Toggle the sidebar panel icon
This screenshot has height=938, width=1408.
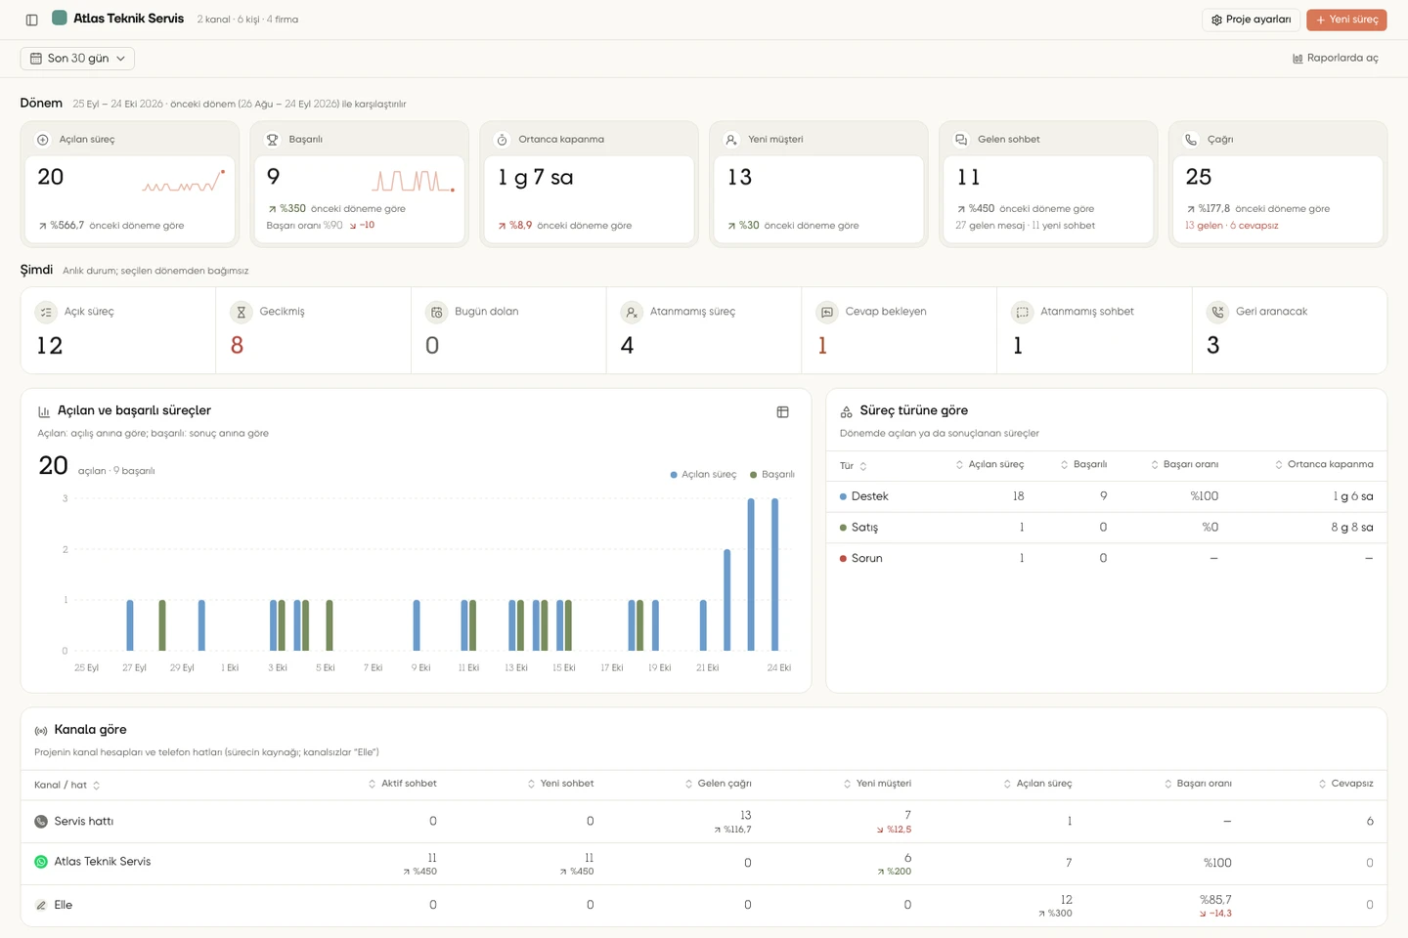point(31,20)
